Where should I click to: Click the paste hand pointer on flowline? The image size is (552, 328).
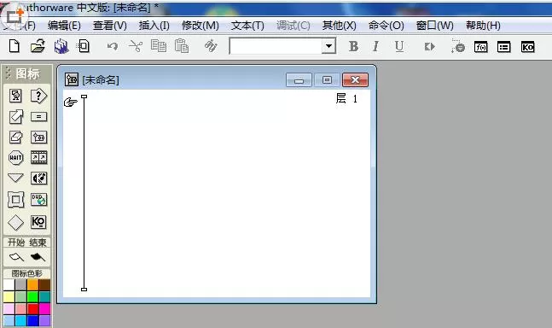pos(71,102)
